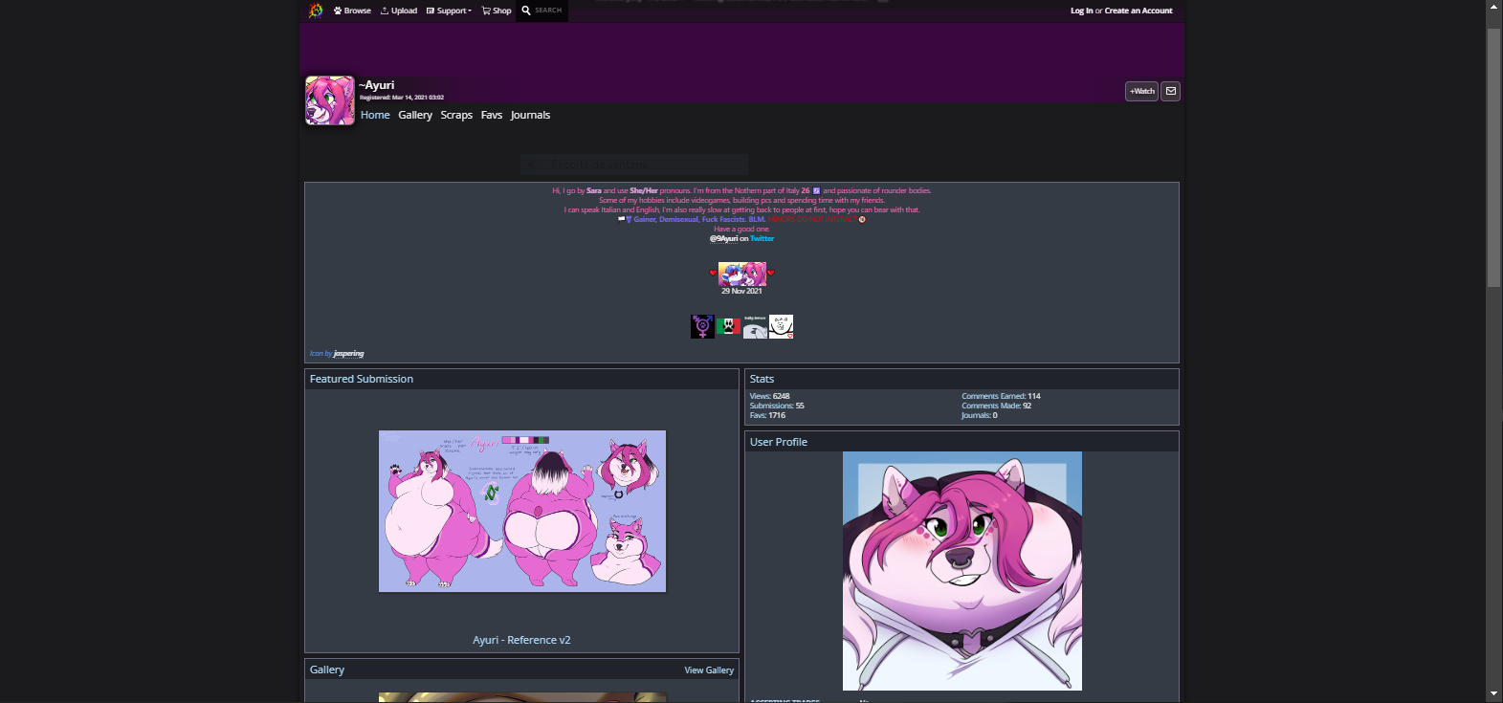Click the Stats section header

[x=762, y=379]
